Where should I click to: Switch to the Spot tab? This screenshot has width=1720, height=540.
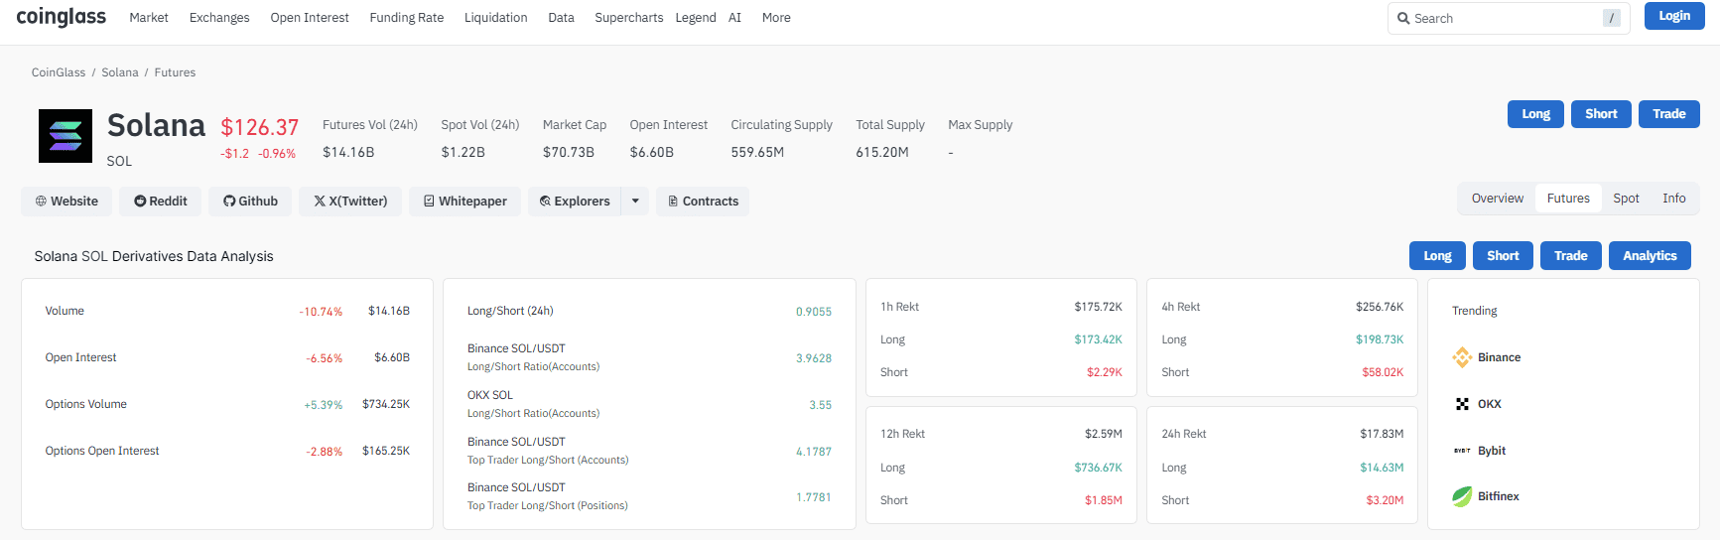pyautogui.click(x=1626, y=199)
